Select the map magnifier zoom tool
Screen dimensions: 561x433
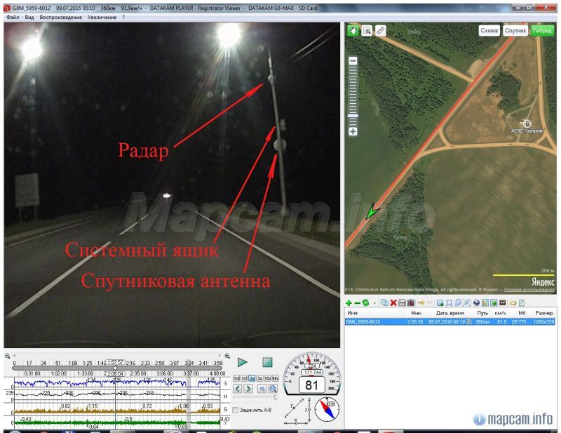click(x=369, y=30)
